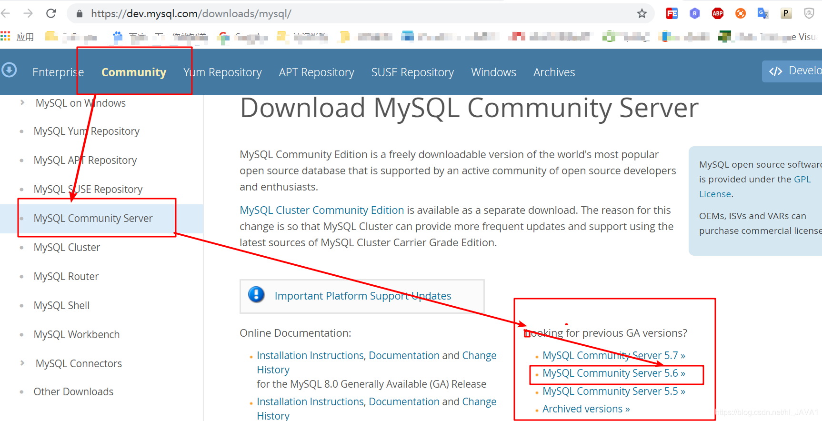Click the browser back arrow
The image size is (822, 421).
[6, 13]
